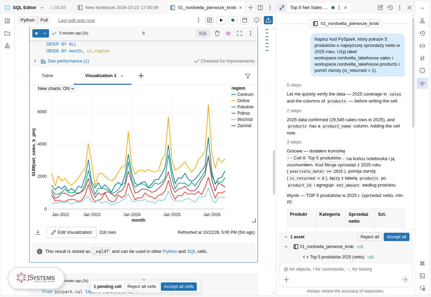The width and height of the screenshot is (431, 297).
Task: Open the Visualization 1 tab dropdown chevron
Action: [x=122, y=76]
